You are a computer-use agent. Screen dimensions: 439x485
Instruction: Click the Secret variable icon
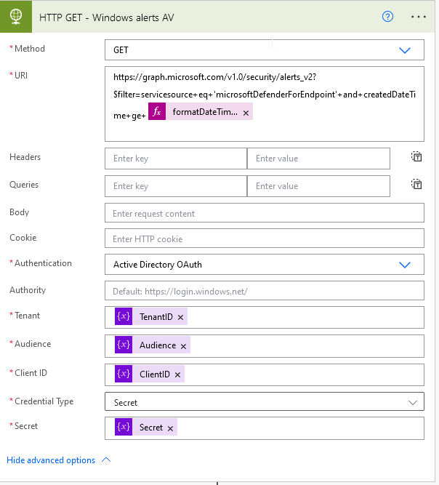click(x=124, y=427)
